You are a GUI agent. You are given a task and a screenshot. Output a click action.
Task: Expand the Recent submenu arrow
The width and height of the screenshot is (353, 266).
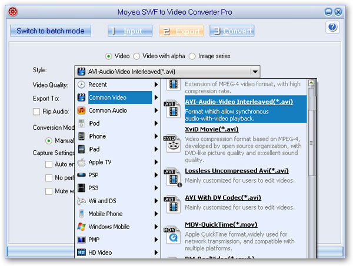click(x=156, y=85)
